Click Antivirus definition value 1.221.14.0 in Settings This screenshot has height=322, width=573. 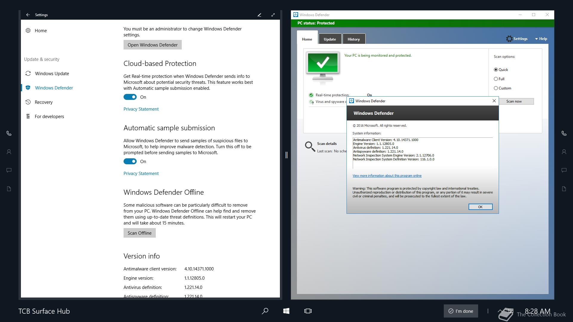click(193, 287)
